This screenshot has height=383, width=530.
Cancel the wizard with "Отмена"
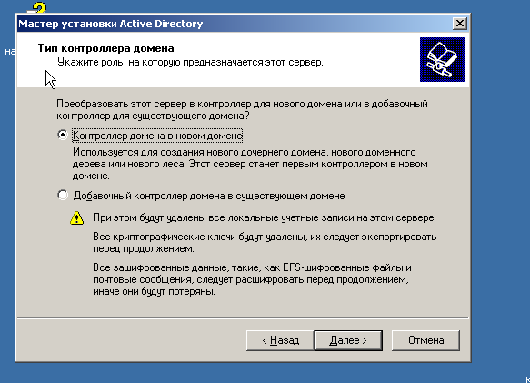point(425,340)
